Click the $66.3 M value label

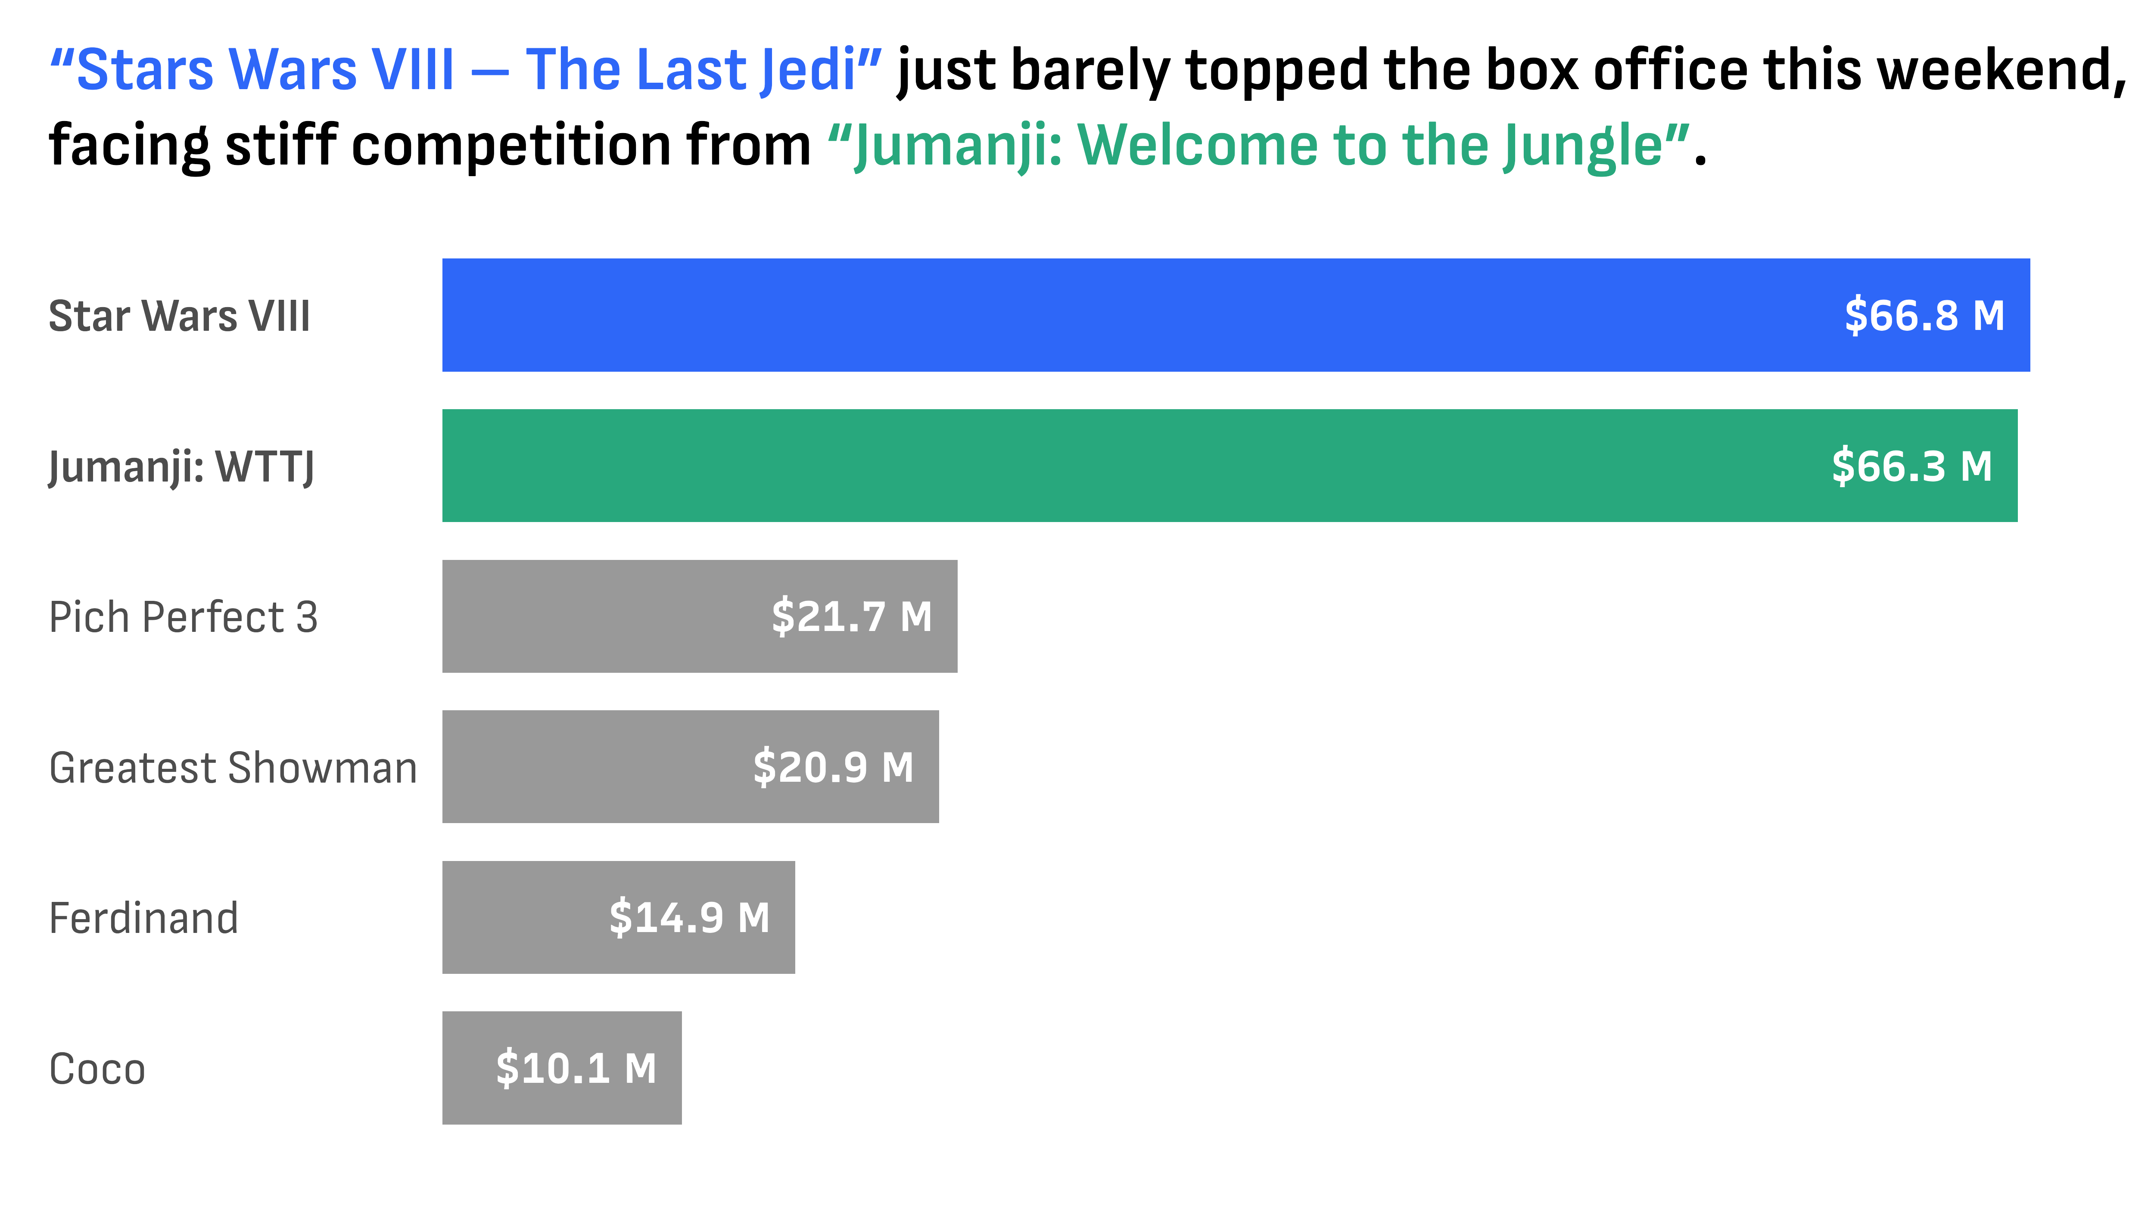click(1911, 466)
